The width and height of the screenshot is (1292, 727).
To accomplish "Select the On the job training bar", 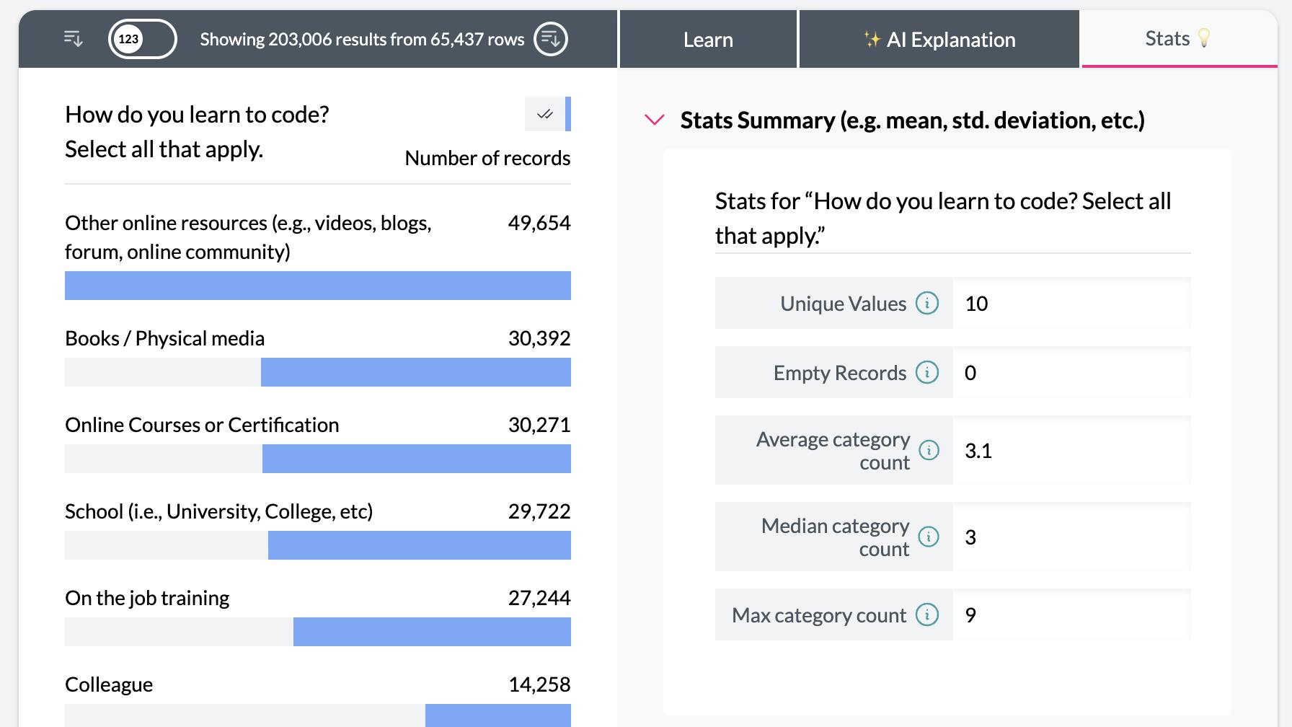I will point(431,632).
